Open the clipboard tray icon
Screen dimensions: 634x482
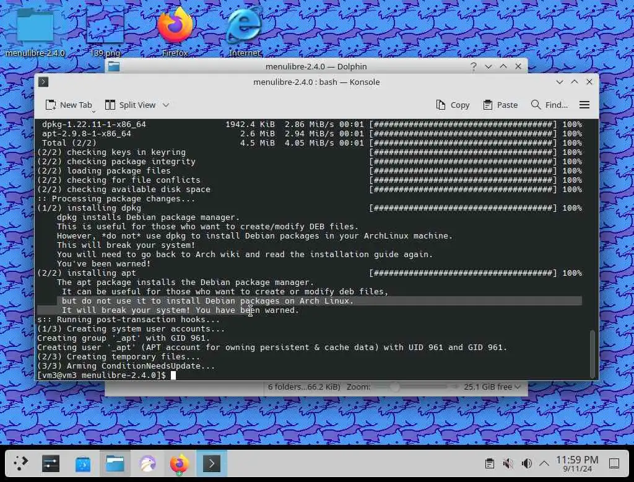click(x=490, y=463)
